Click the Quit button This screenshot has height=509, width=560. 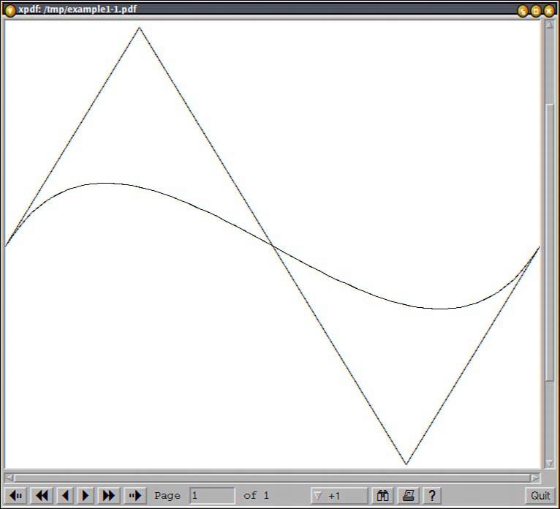coord(540,495)
